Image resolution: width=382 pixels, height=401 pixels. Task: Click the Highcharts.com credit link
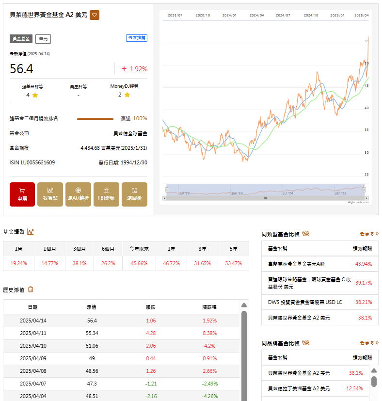tap(358, 202)
